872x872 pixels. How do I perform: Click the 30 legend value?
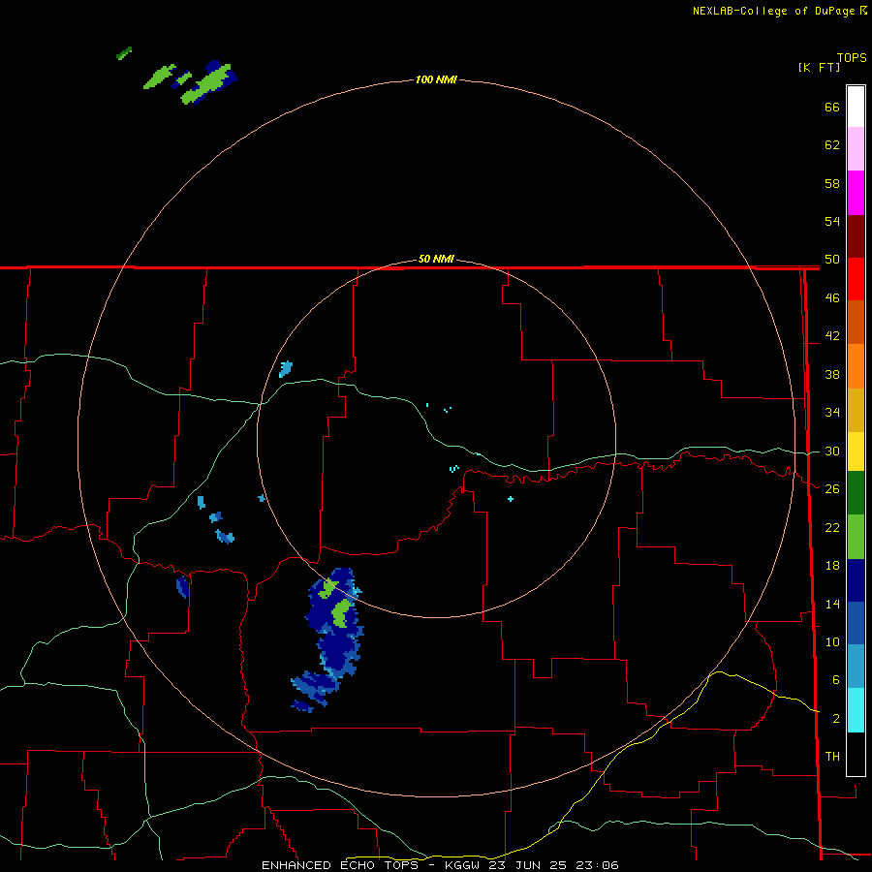coord(832,451)
